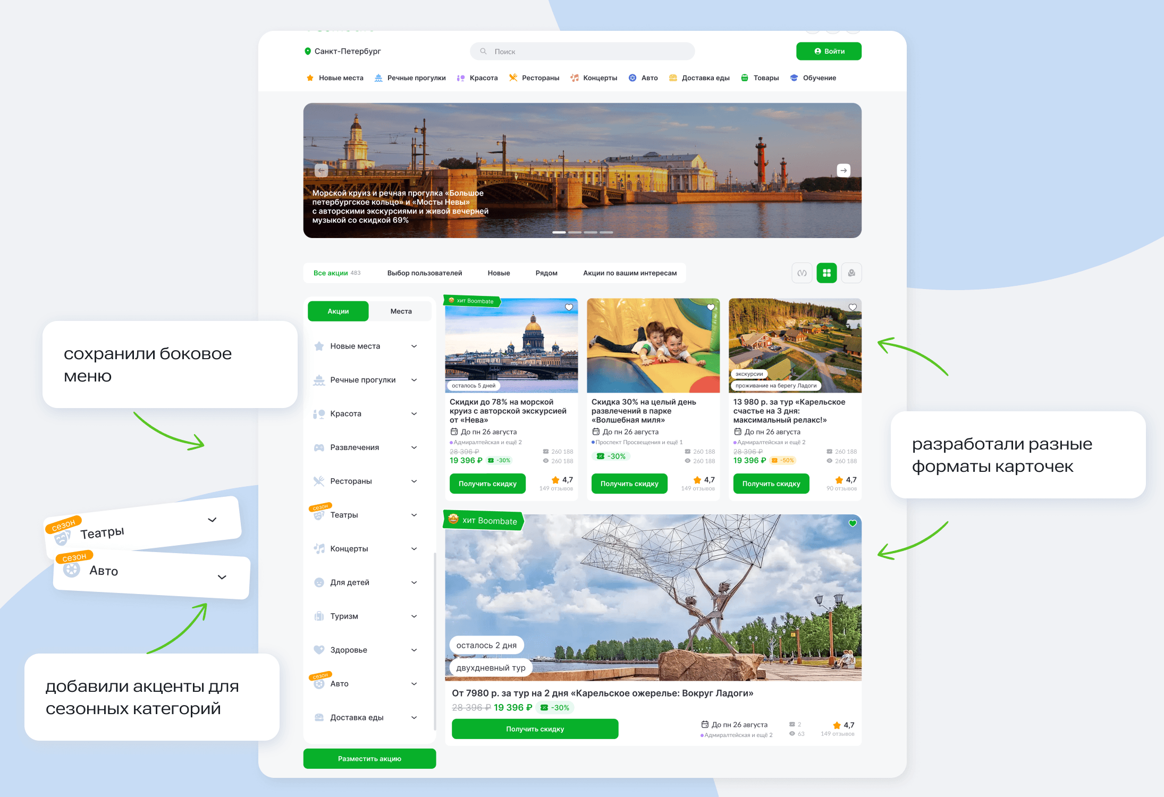Open the Выбор пользователей tab
This screenshot has width=1164, height=797.
tap(425, 273)
